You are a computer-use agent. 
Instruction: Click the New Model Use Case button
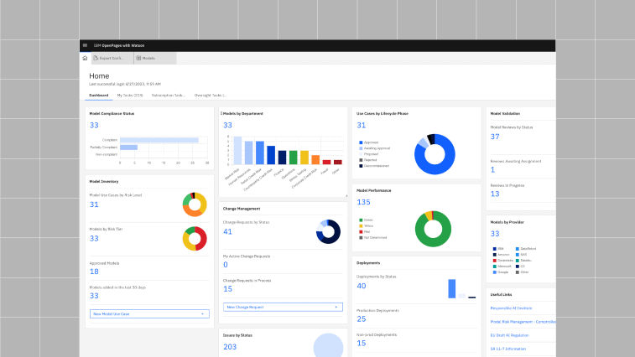tap(149, 313)
